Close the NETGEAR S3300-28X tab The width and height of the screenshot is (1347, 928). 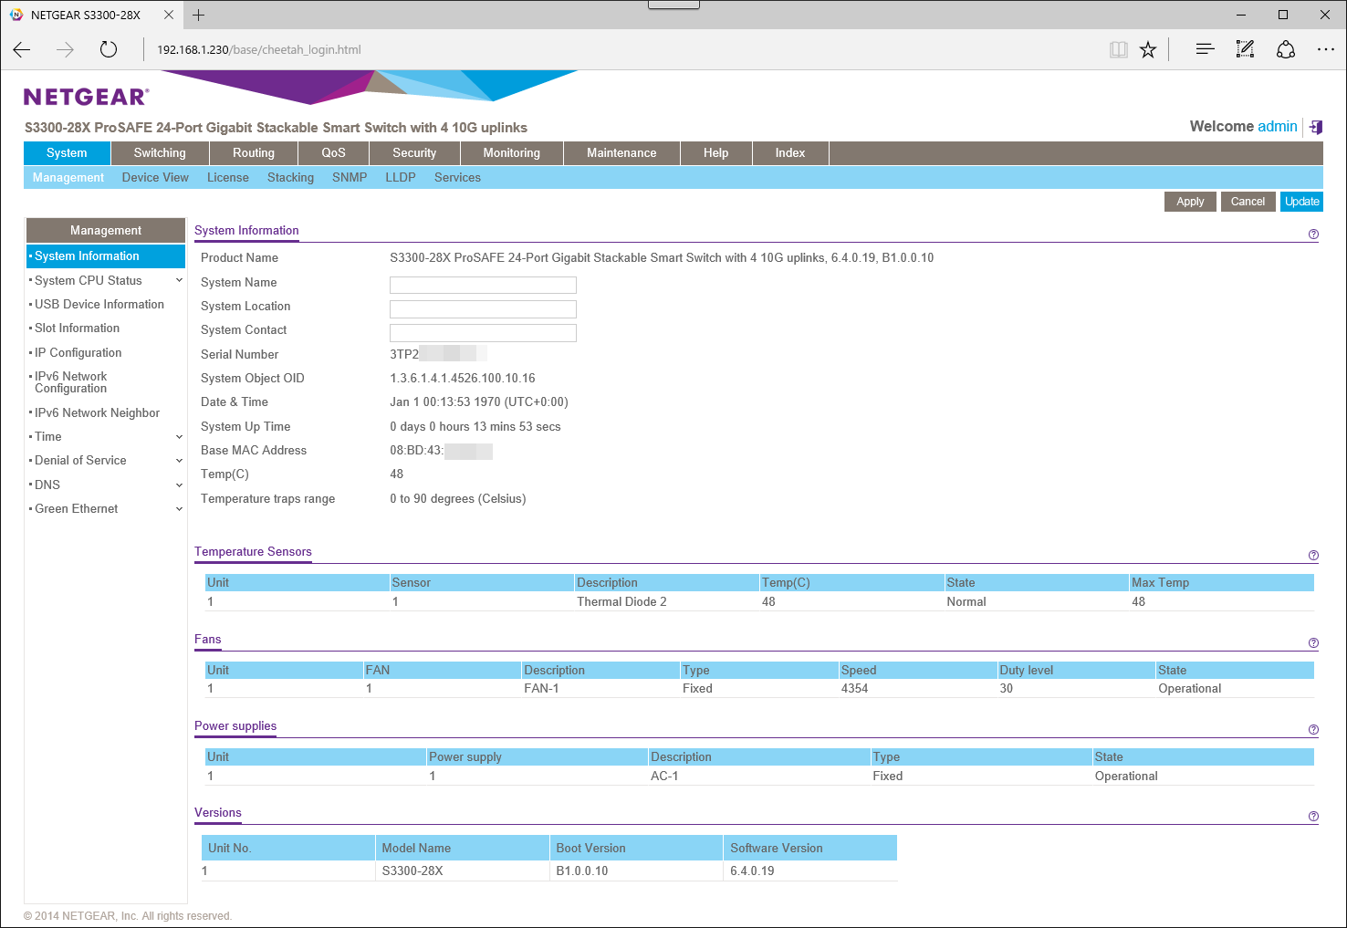click(x=169, y=15)
